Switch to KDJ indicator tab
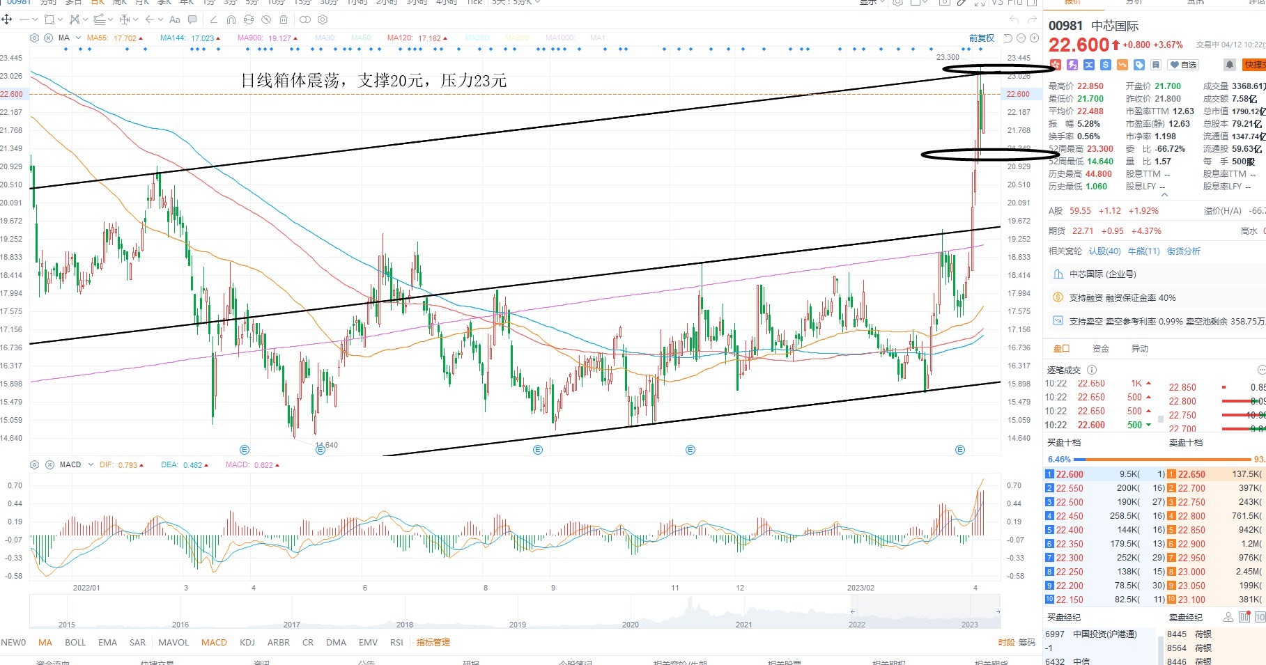1266x665 pixels. [247, 643]
